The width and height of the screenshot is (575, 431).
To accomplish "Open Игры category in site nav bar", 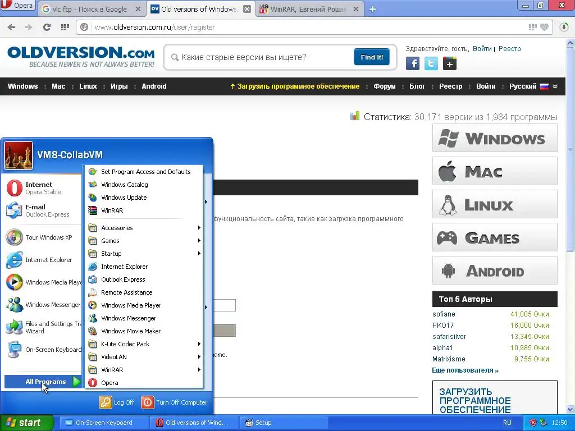I will [119, 86].
